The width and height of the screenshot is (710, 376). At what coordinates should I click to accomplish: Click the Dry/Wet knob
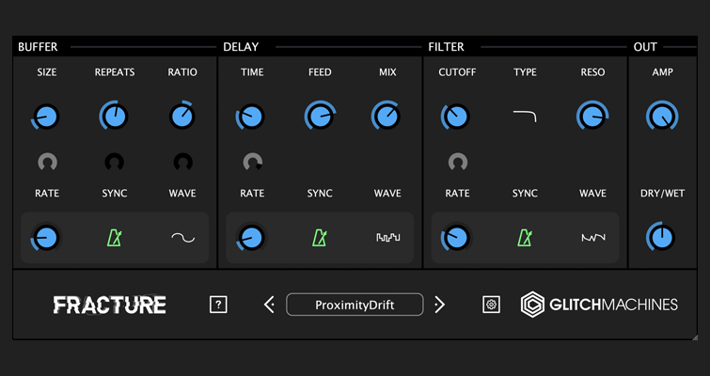click(661, 238)
